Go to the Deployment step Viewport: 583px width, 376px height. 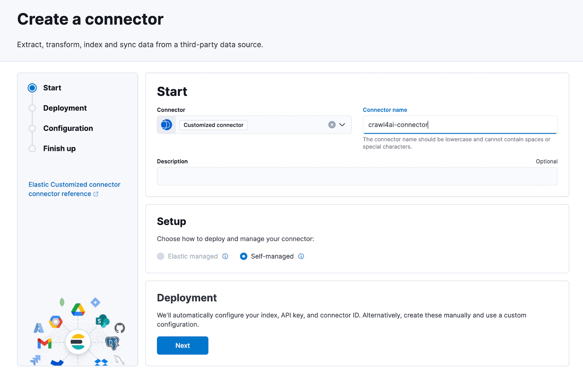point(65,108)
